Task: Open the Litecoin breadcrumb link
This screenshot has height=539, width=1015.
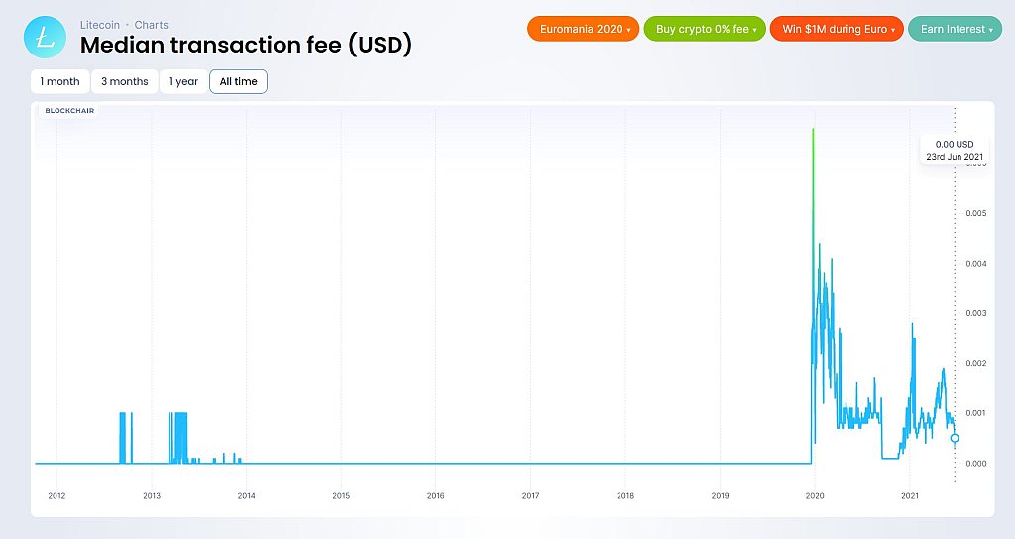Action: [100, 25]
